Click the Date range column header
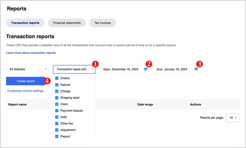 [145, 104]
